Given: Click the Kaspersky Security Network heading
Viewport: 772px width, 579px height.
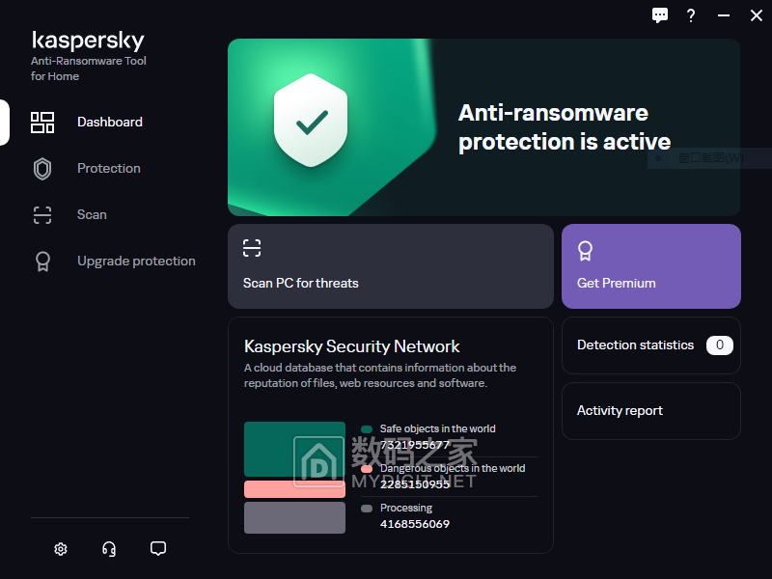Looking at the screenshot, I should (x=352, y=346).
